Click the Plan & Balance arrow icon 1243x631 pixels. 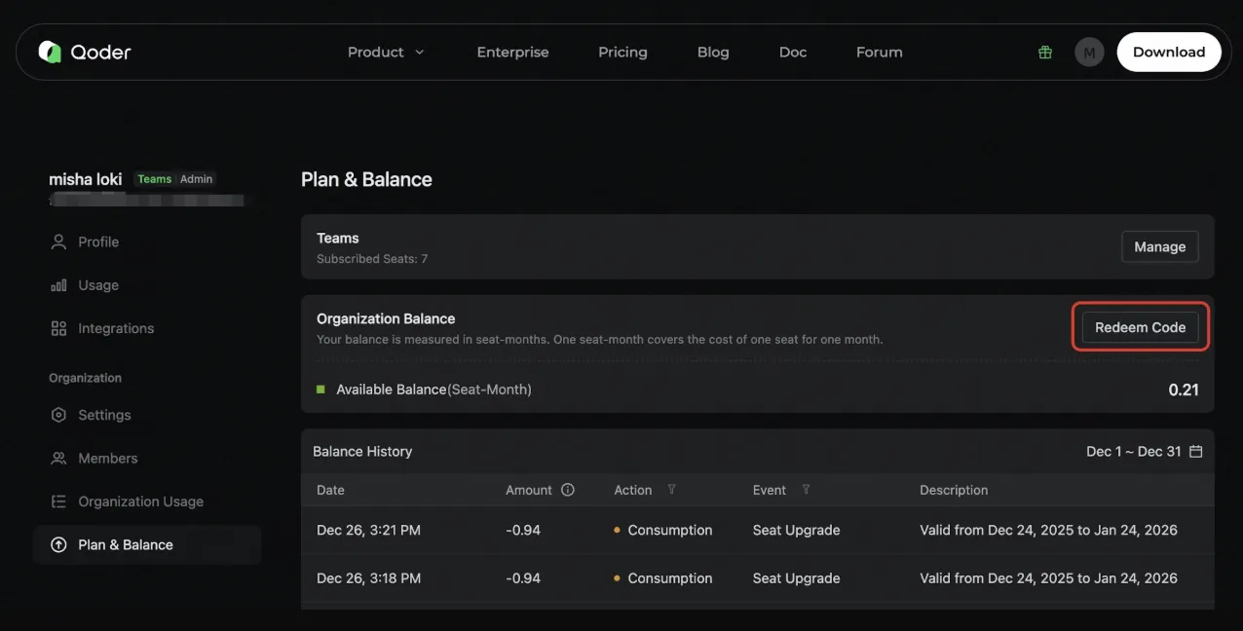point(58,544)
